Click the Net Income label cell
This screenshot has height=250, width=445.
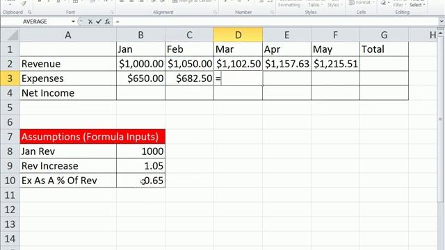tap(68, 93)
